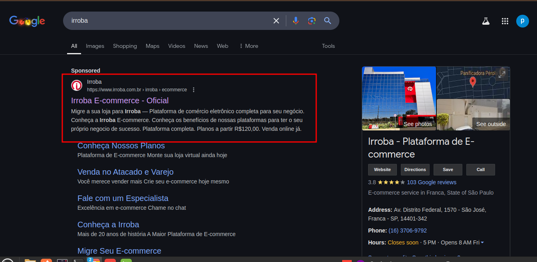
Task: Open the 'Venda no Atacado e Varejo' sitelink
Action: point(125,172)
